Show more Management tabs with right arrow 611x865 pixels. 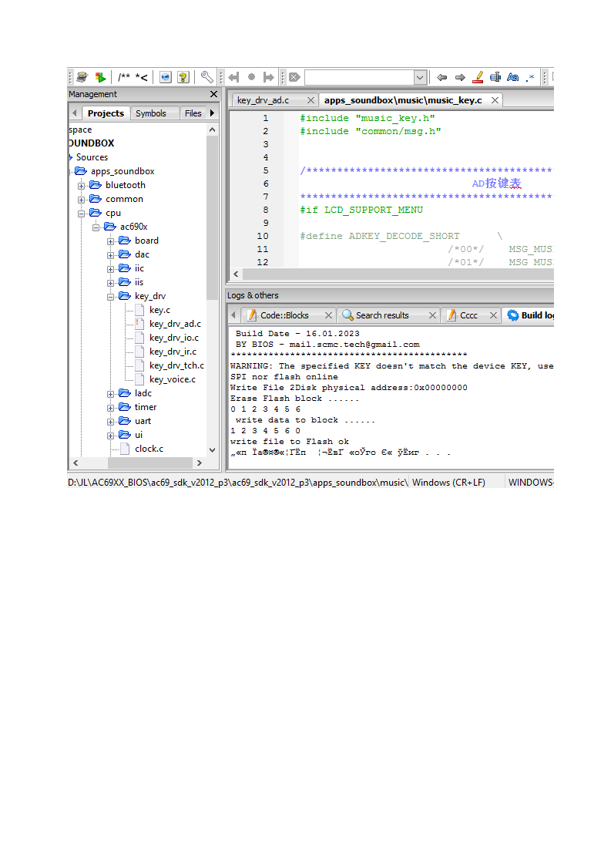tap(213, 113)
